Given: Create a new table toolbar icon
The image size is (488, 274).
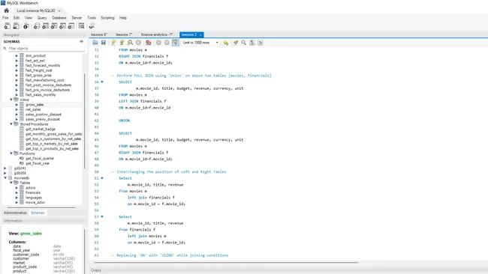Looking at the screenshot, I should 46,26.
